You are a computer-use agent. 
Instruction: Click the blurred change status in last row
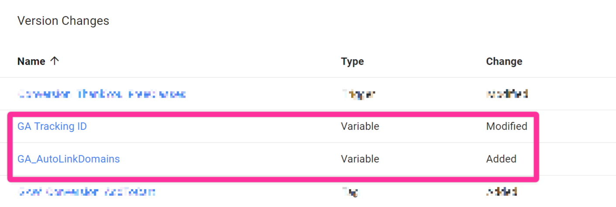501,191
